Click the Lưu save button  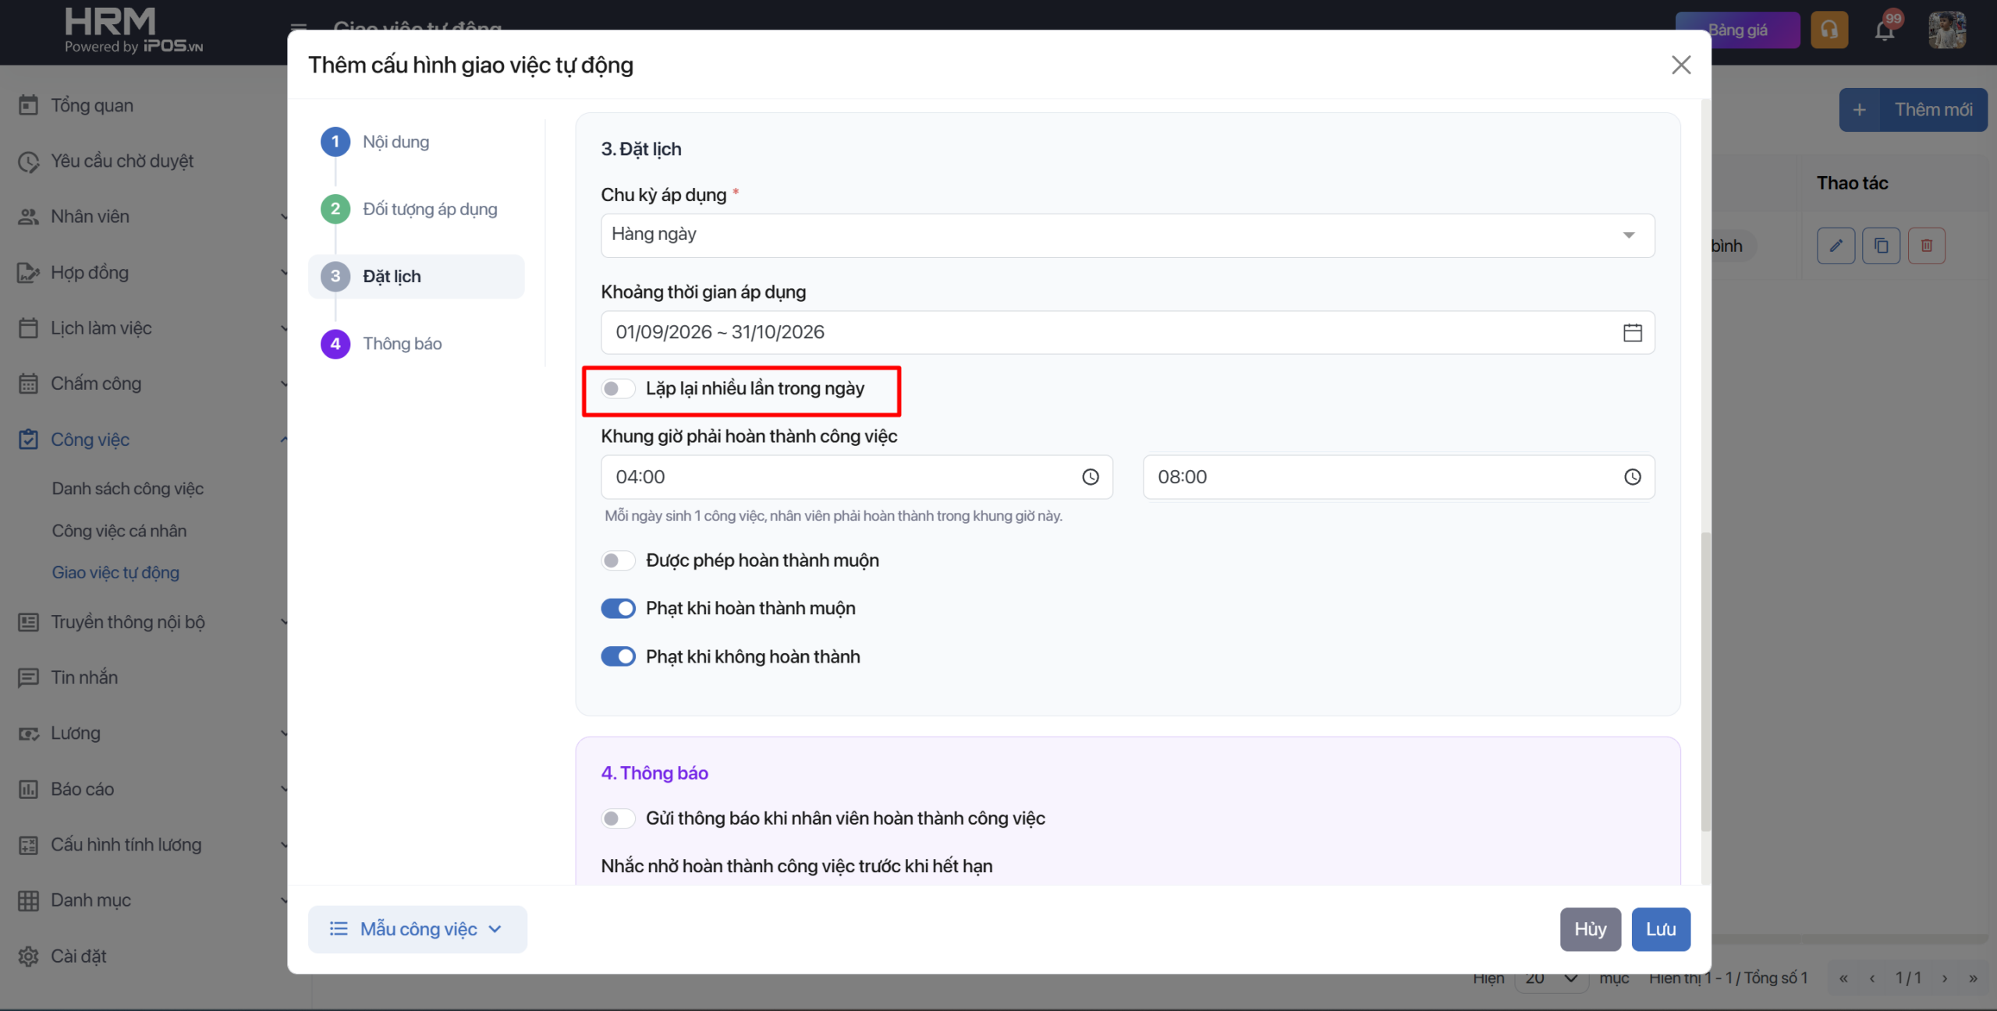(1661, 929)
